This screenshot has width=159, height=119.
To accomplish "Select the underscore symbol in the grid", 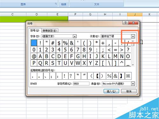I will (x=128, y=63).
